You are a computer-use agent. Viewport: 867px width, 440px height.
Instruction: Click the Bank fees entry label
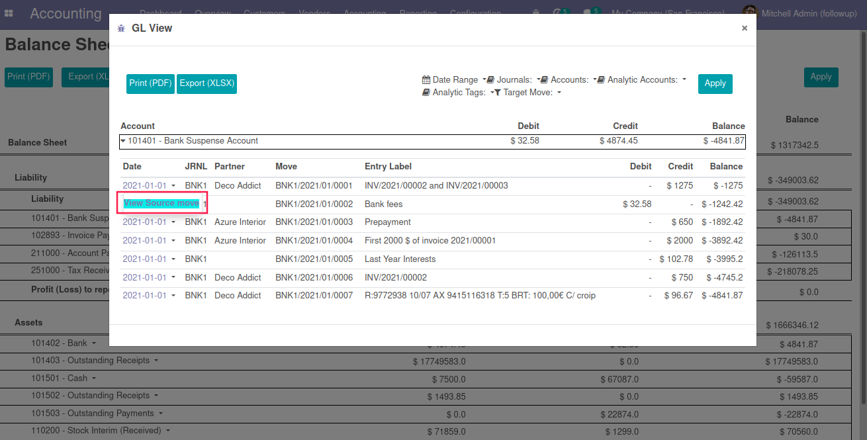[x=383, y=204]
